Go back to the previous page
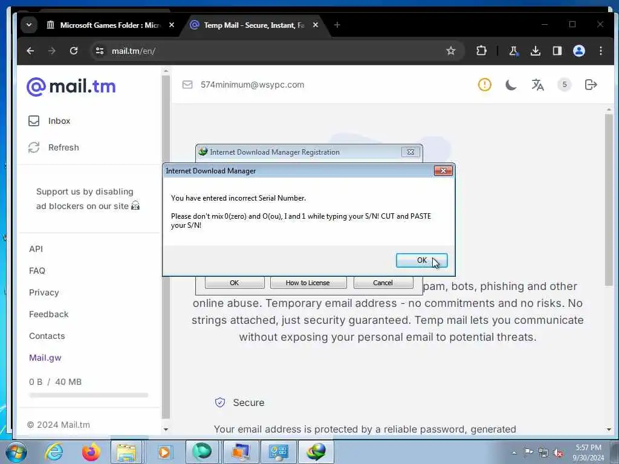Viewport: 619px width, 464px height. [x=30, y=51]
